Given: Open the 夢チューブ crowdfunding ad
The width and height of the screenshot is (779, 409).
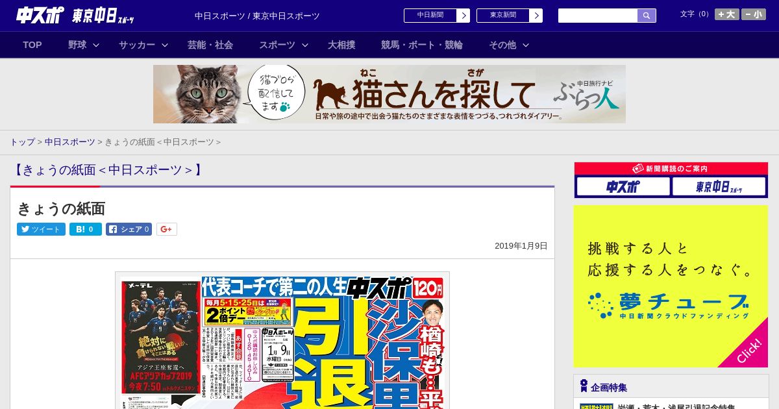Looking at the screenshot, I should 671,286.
